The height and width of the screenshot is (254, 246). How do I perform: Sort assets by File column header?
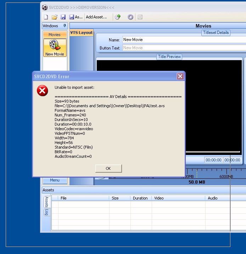coord(83,198)
